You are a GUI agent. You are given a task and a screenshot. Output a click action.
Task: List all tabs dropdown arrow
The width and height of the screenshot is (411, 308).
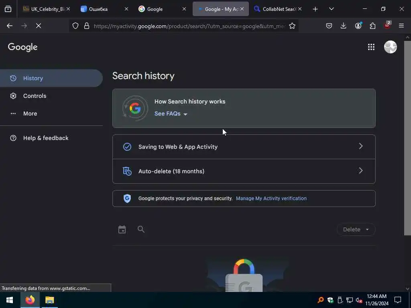(331, 9)
